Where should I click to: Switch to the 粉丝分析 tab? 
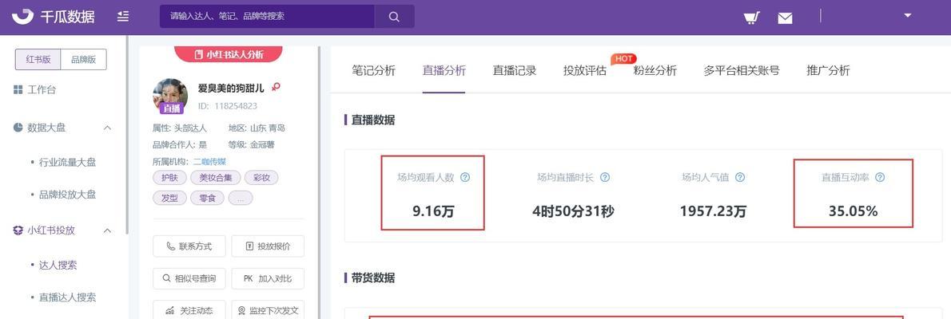[655, 70]
